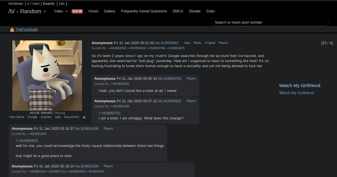Screen dimensions: 337x177
Task: Open the cat in armchair thumbnail
Action: point(47,76)
